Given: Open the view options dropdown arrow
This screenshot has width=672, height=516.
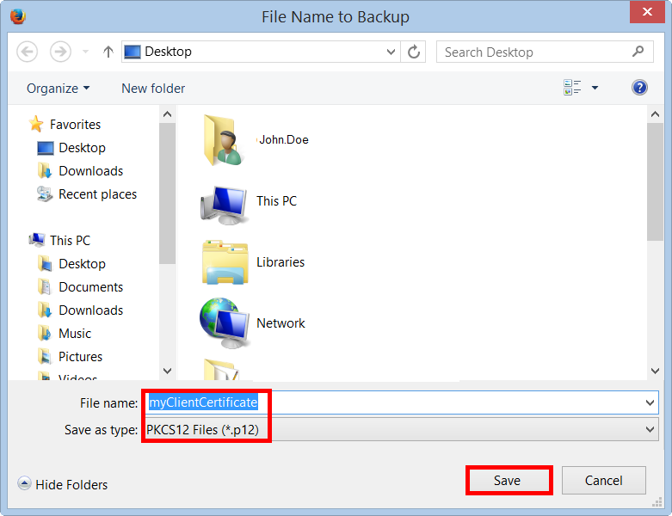Looking at the screenshot, I should click(x=595, y=88).
